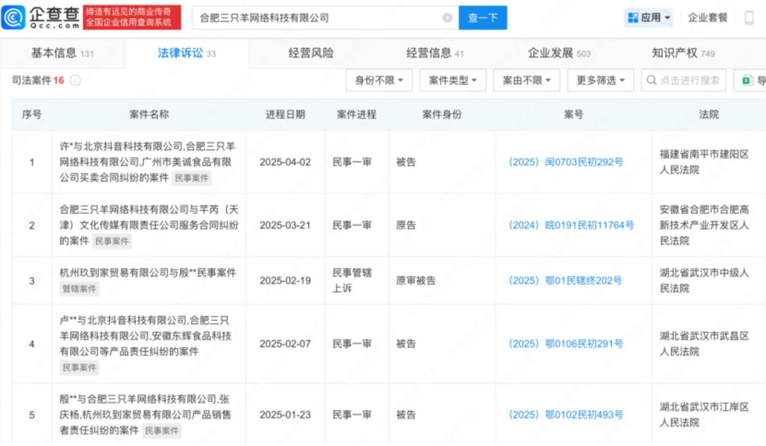Viewport: 766px width, 446px height.
Task: Open the 经营风险 tab
Action: click(x=311, y=53)
